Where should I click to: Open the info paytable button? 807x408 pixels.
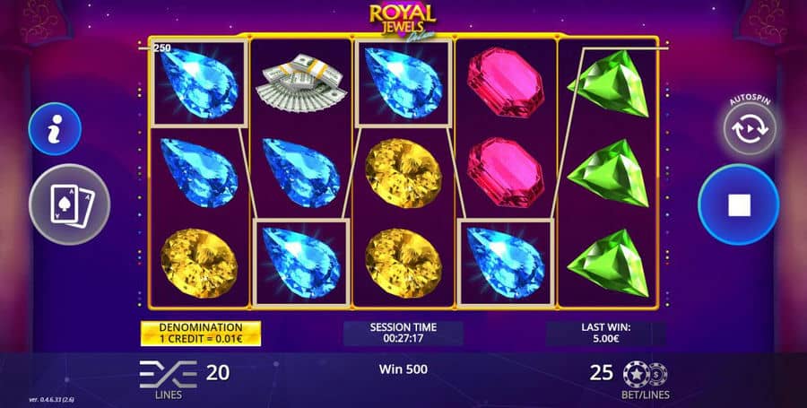55,129
